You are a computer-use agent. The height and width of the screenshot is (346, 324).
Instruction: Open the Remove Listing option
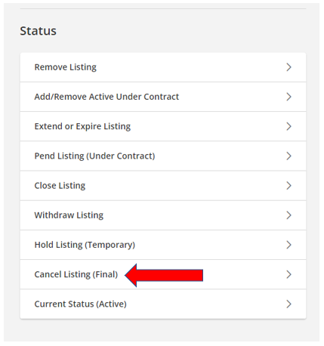tap(163, 67)
